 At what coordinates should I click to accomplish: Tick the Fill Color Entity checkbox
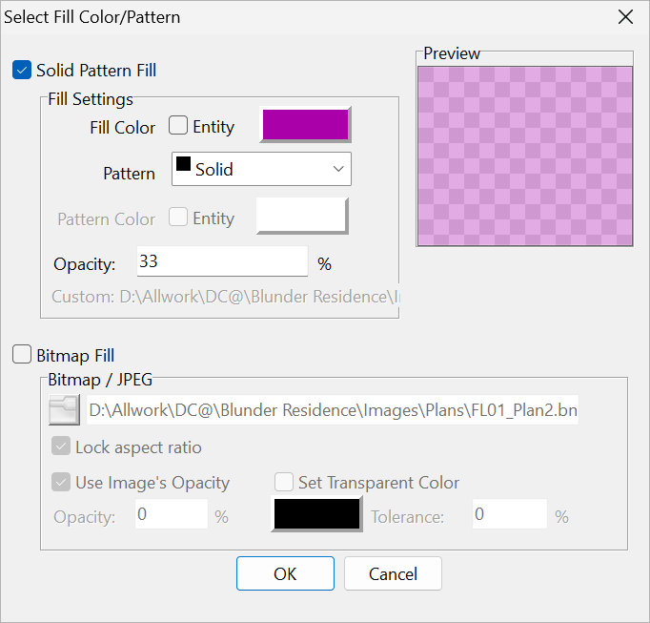point(178,125)
